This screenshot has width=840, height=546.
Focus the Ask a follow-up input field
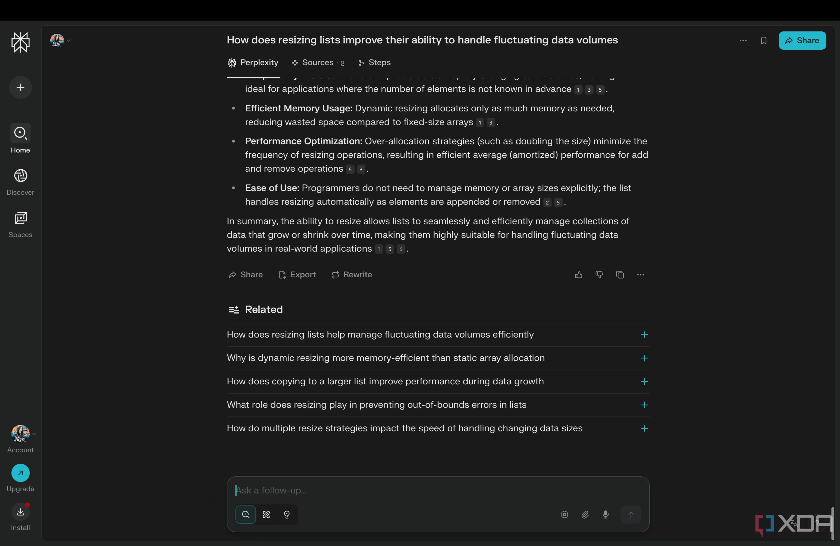click(x=438, y=490)
